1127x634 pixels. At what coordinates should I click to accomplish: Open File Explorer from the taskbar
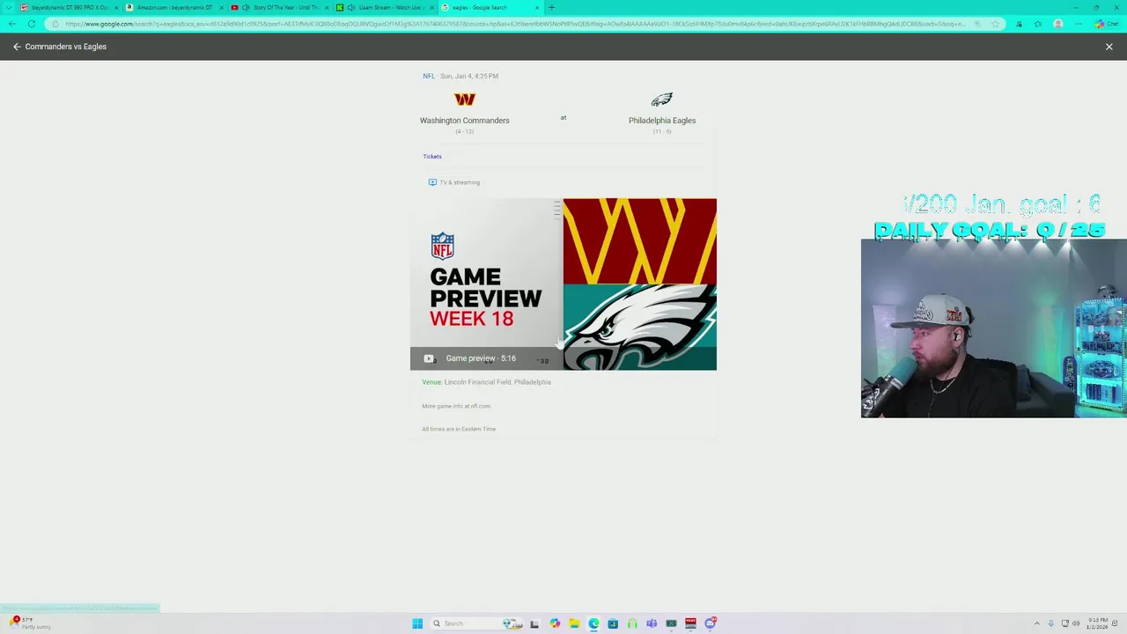[574, 623]
